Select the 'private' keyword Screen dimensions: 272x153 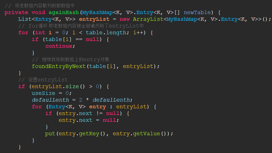point(16,13)
